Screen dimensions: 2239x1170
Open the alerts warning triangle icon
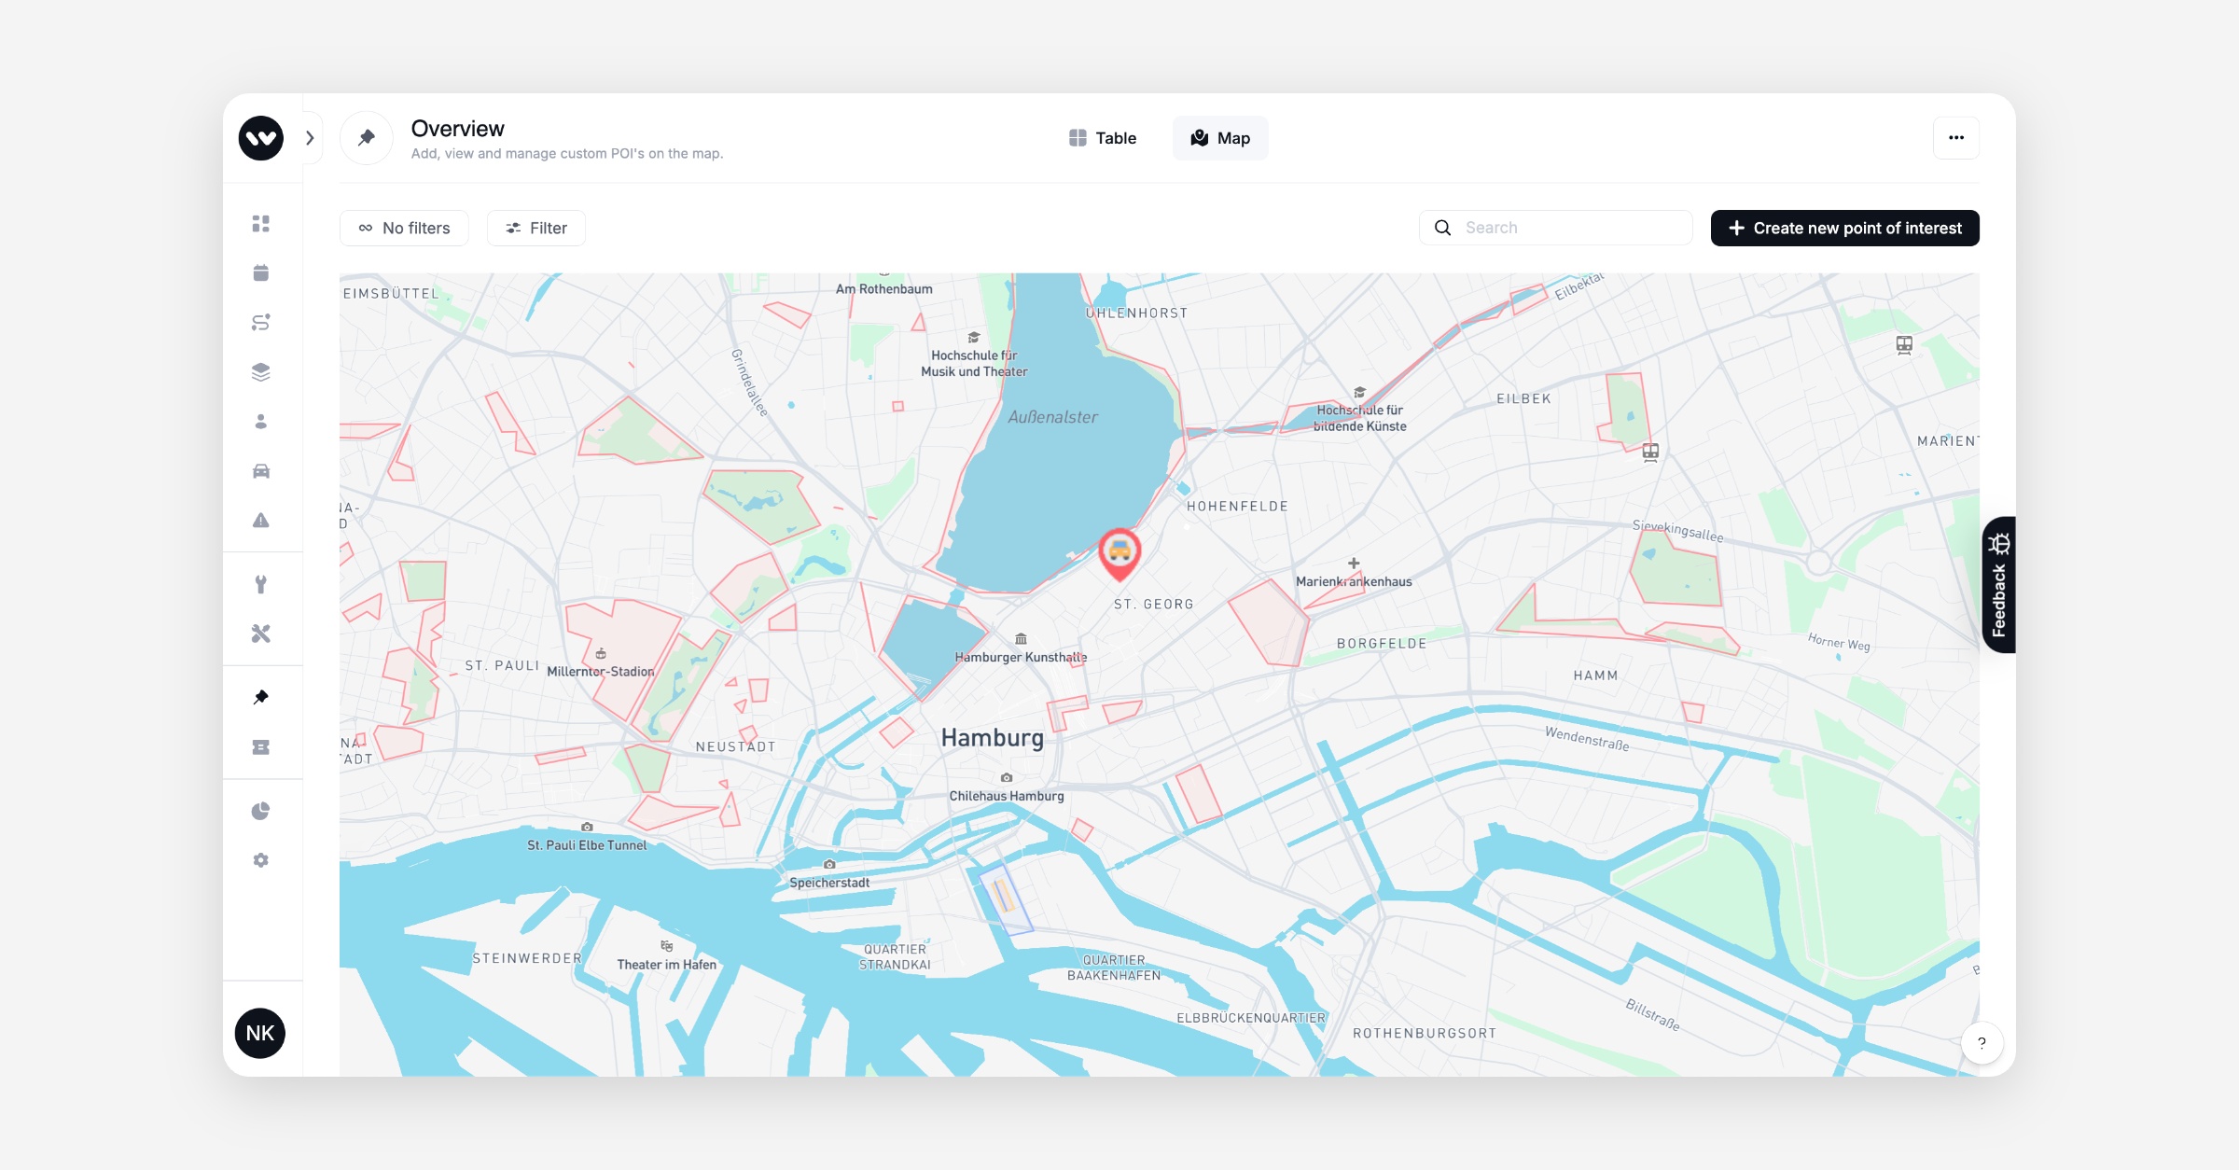coord(261,521)
